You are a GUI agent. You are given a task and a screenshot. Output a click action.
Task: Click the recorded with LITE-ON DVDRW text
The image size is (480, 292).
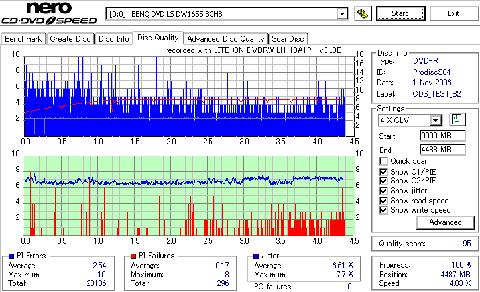(253, 50)
